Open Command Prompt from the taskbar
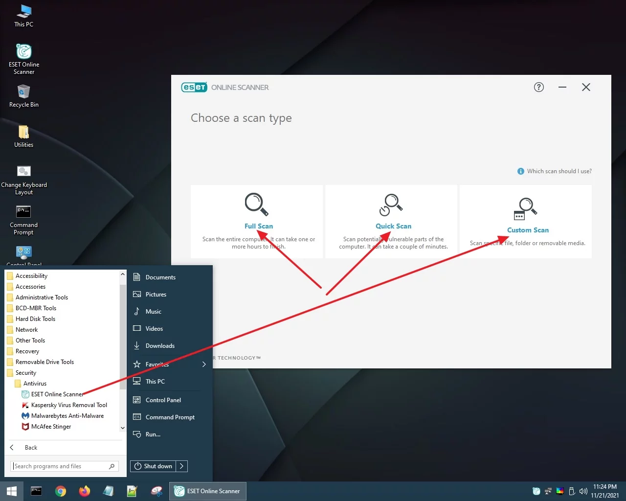The width and height of the screenshot is (626, 501). tap(36, 491)
